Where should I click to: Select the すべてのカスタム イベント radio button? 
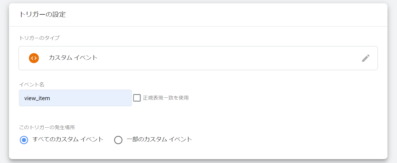click(24, 140)
